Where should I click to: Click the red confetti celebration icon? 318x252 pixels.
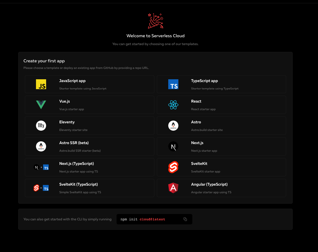(155, 21)
